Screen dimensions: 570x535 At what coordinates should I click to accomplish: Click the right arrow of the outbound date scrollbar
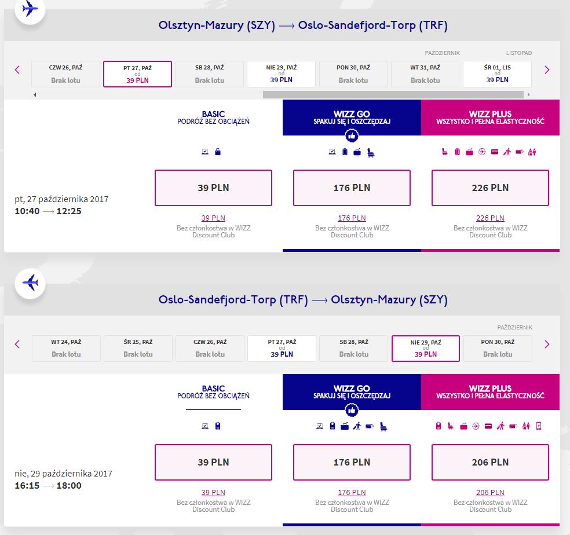click(x=528, y=94)
